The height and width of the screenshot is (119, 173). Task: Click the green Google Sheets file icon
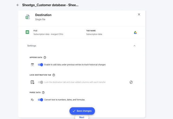27,32
